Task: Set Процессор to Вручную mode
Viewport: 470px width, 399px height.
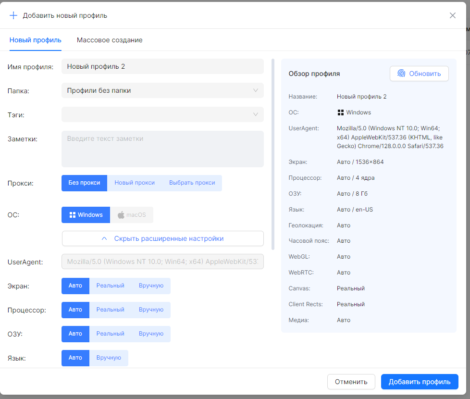Action: click(151, 310)
